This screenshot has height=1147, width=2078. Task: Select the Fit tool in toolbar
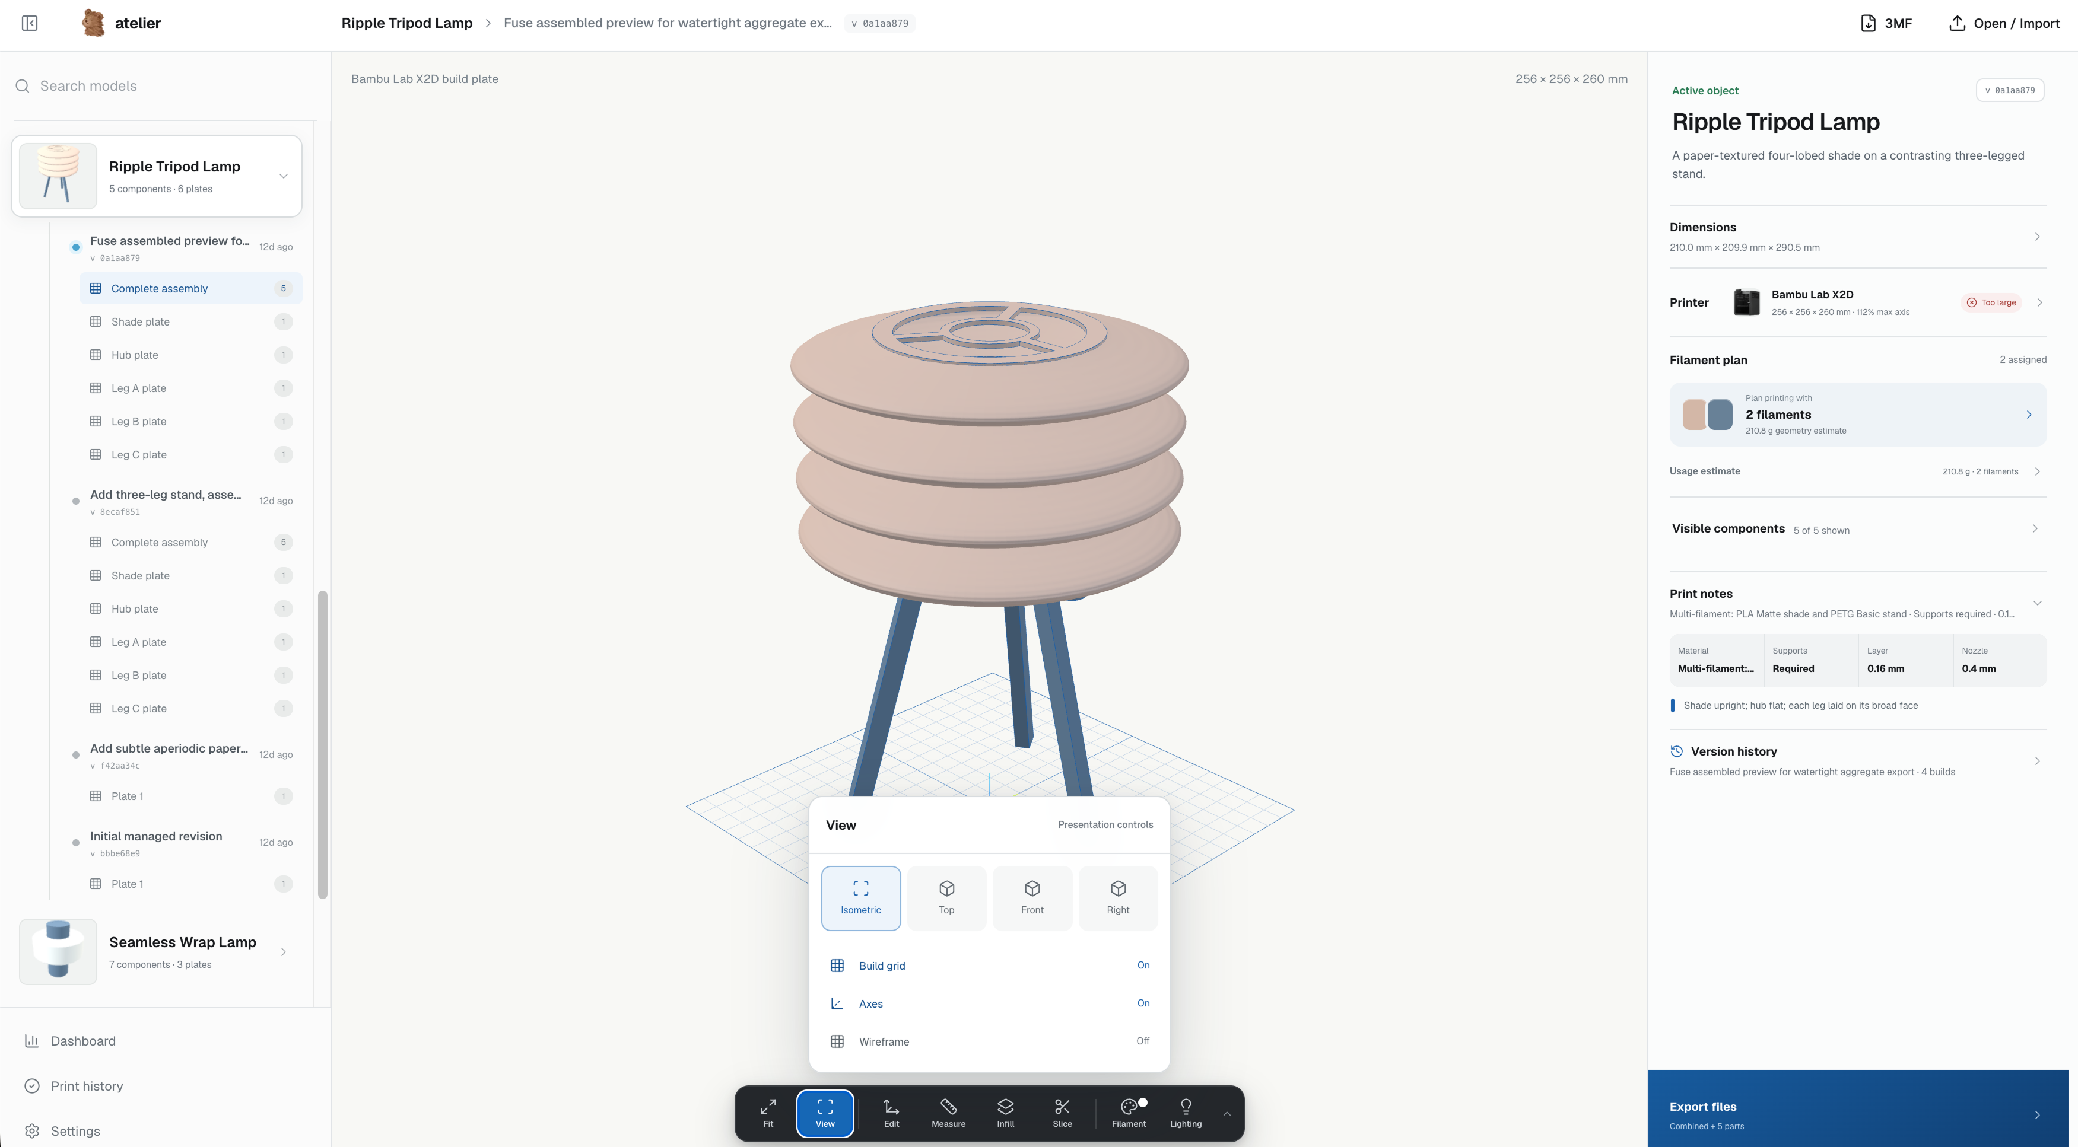pyautogui.click(x=768, y=1113)
